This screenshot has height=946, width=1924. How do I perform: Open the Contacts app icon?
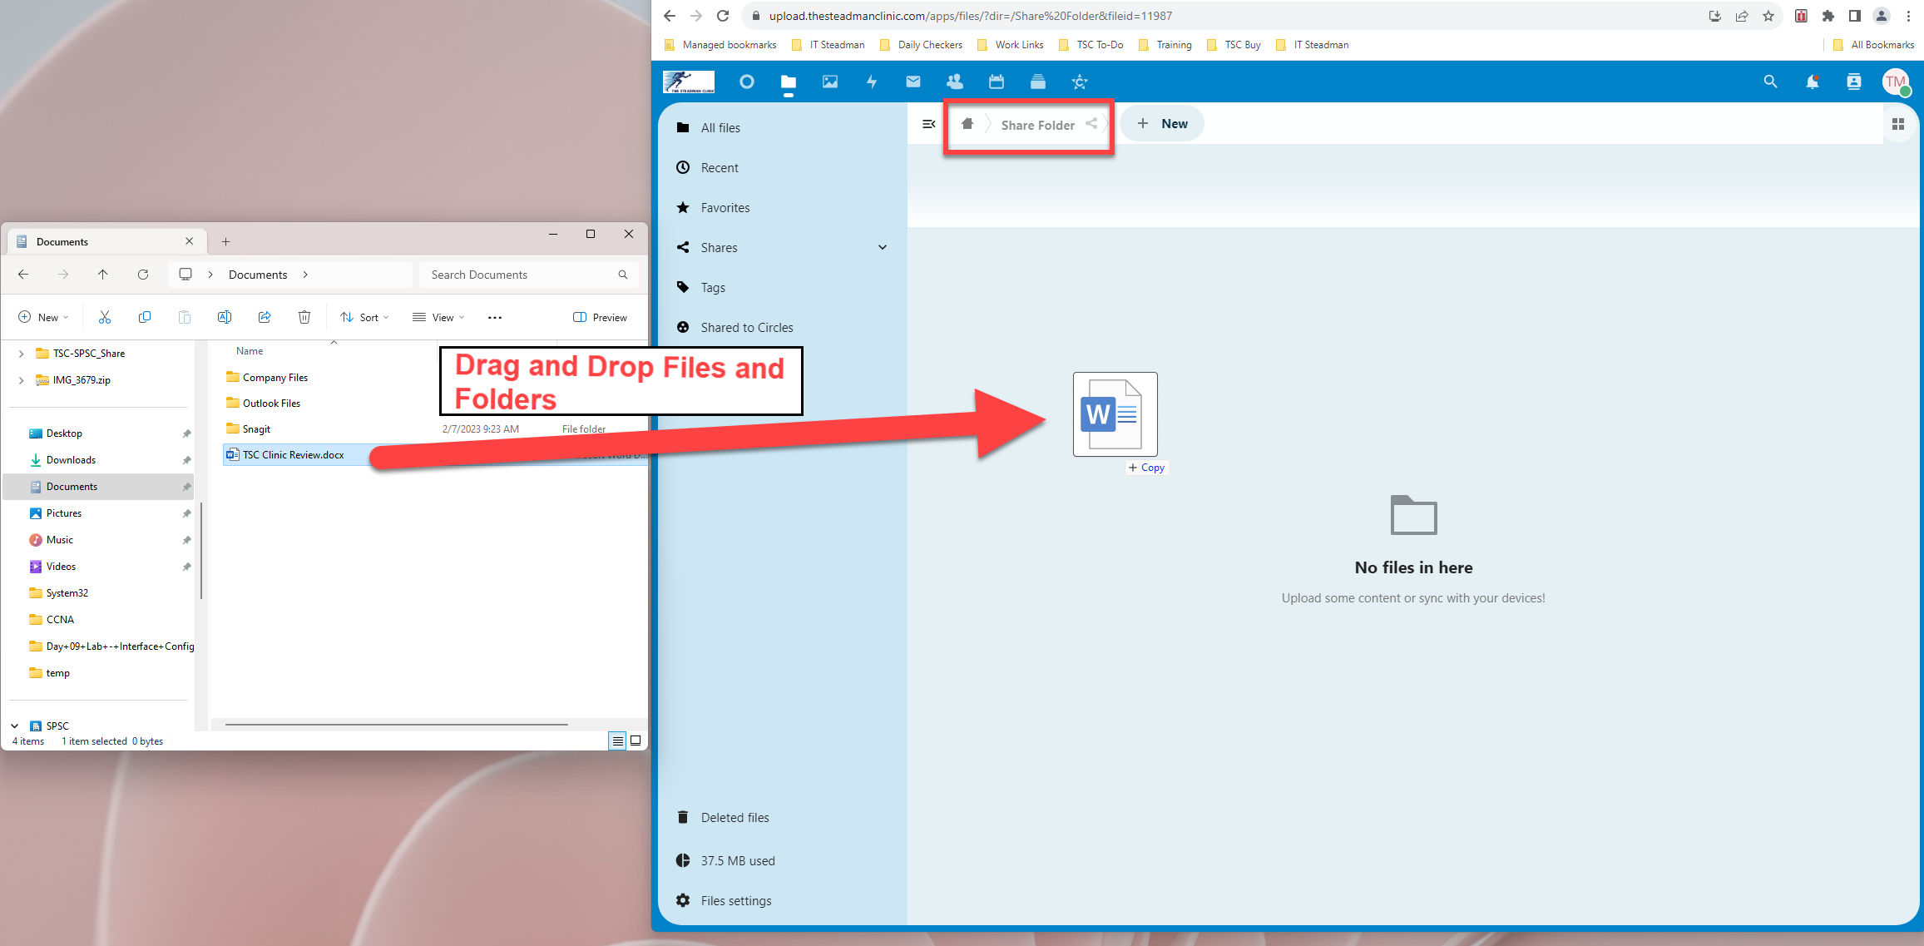(954, 82)
